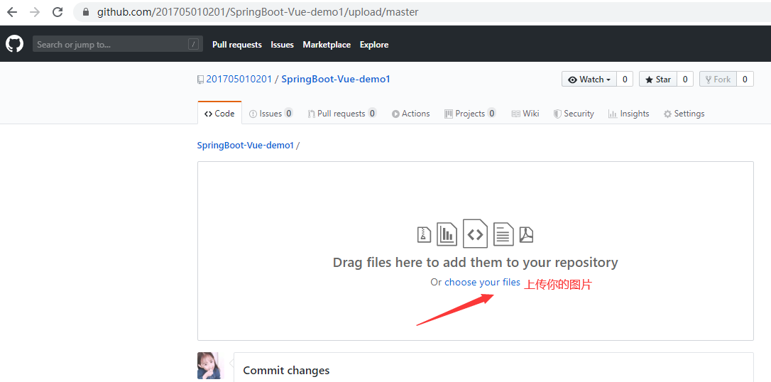Click the 'choose your files' link

click(482, 282)
